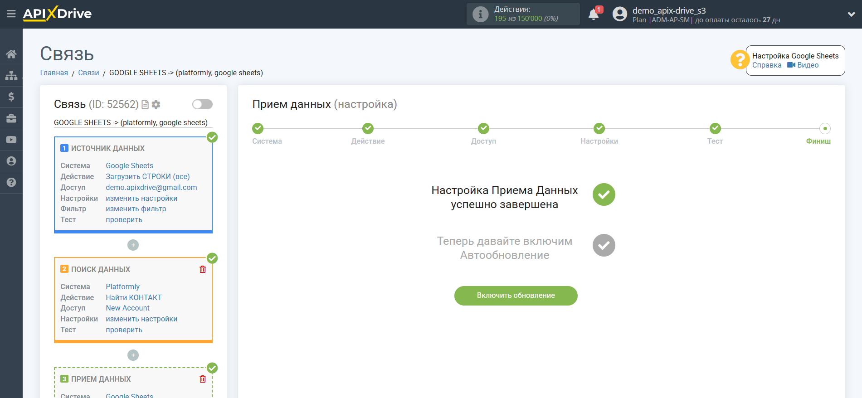Screen dimensions: 862x398
Task: Open the home sidebar icon
Action: point(11,54)
